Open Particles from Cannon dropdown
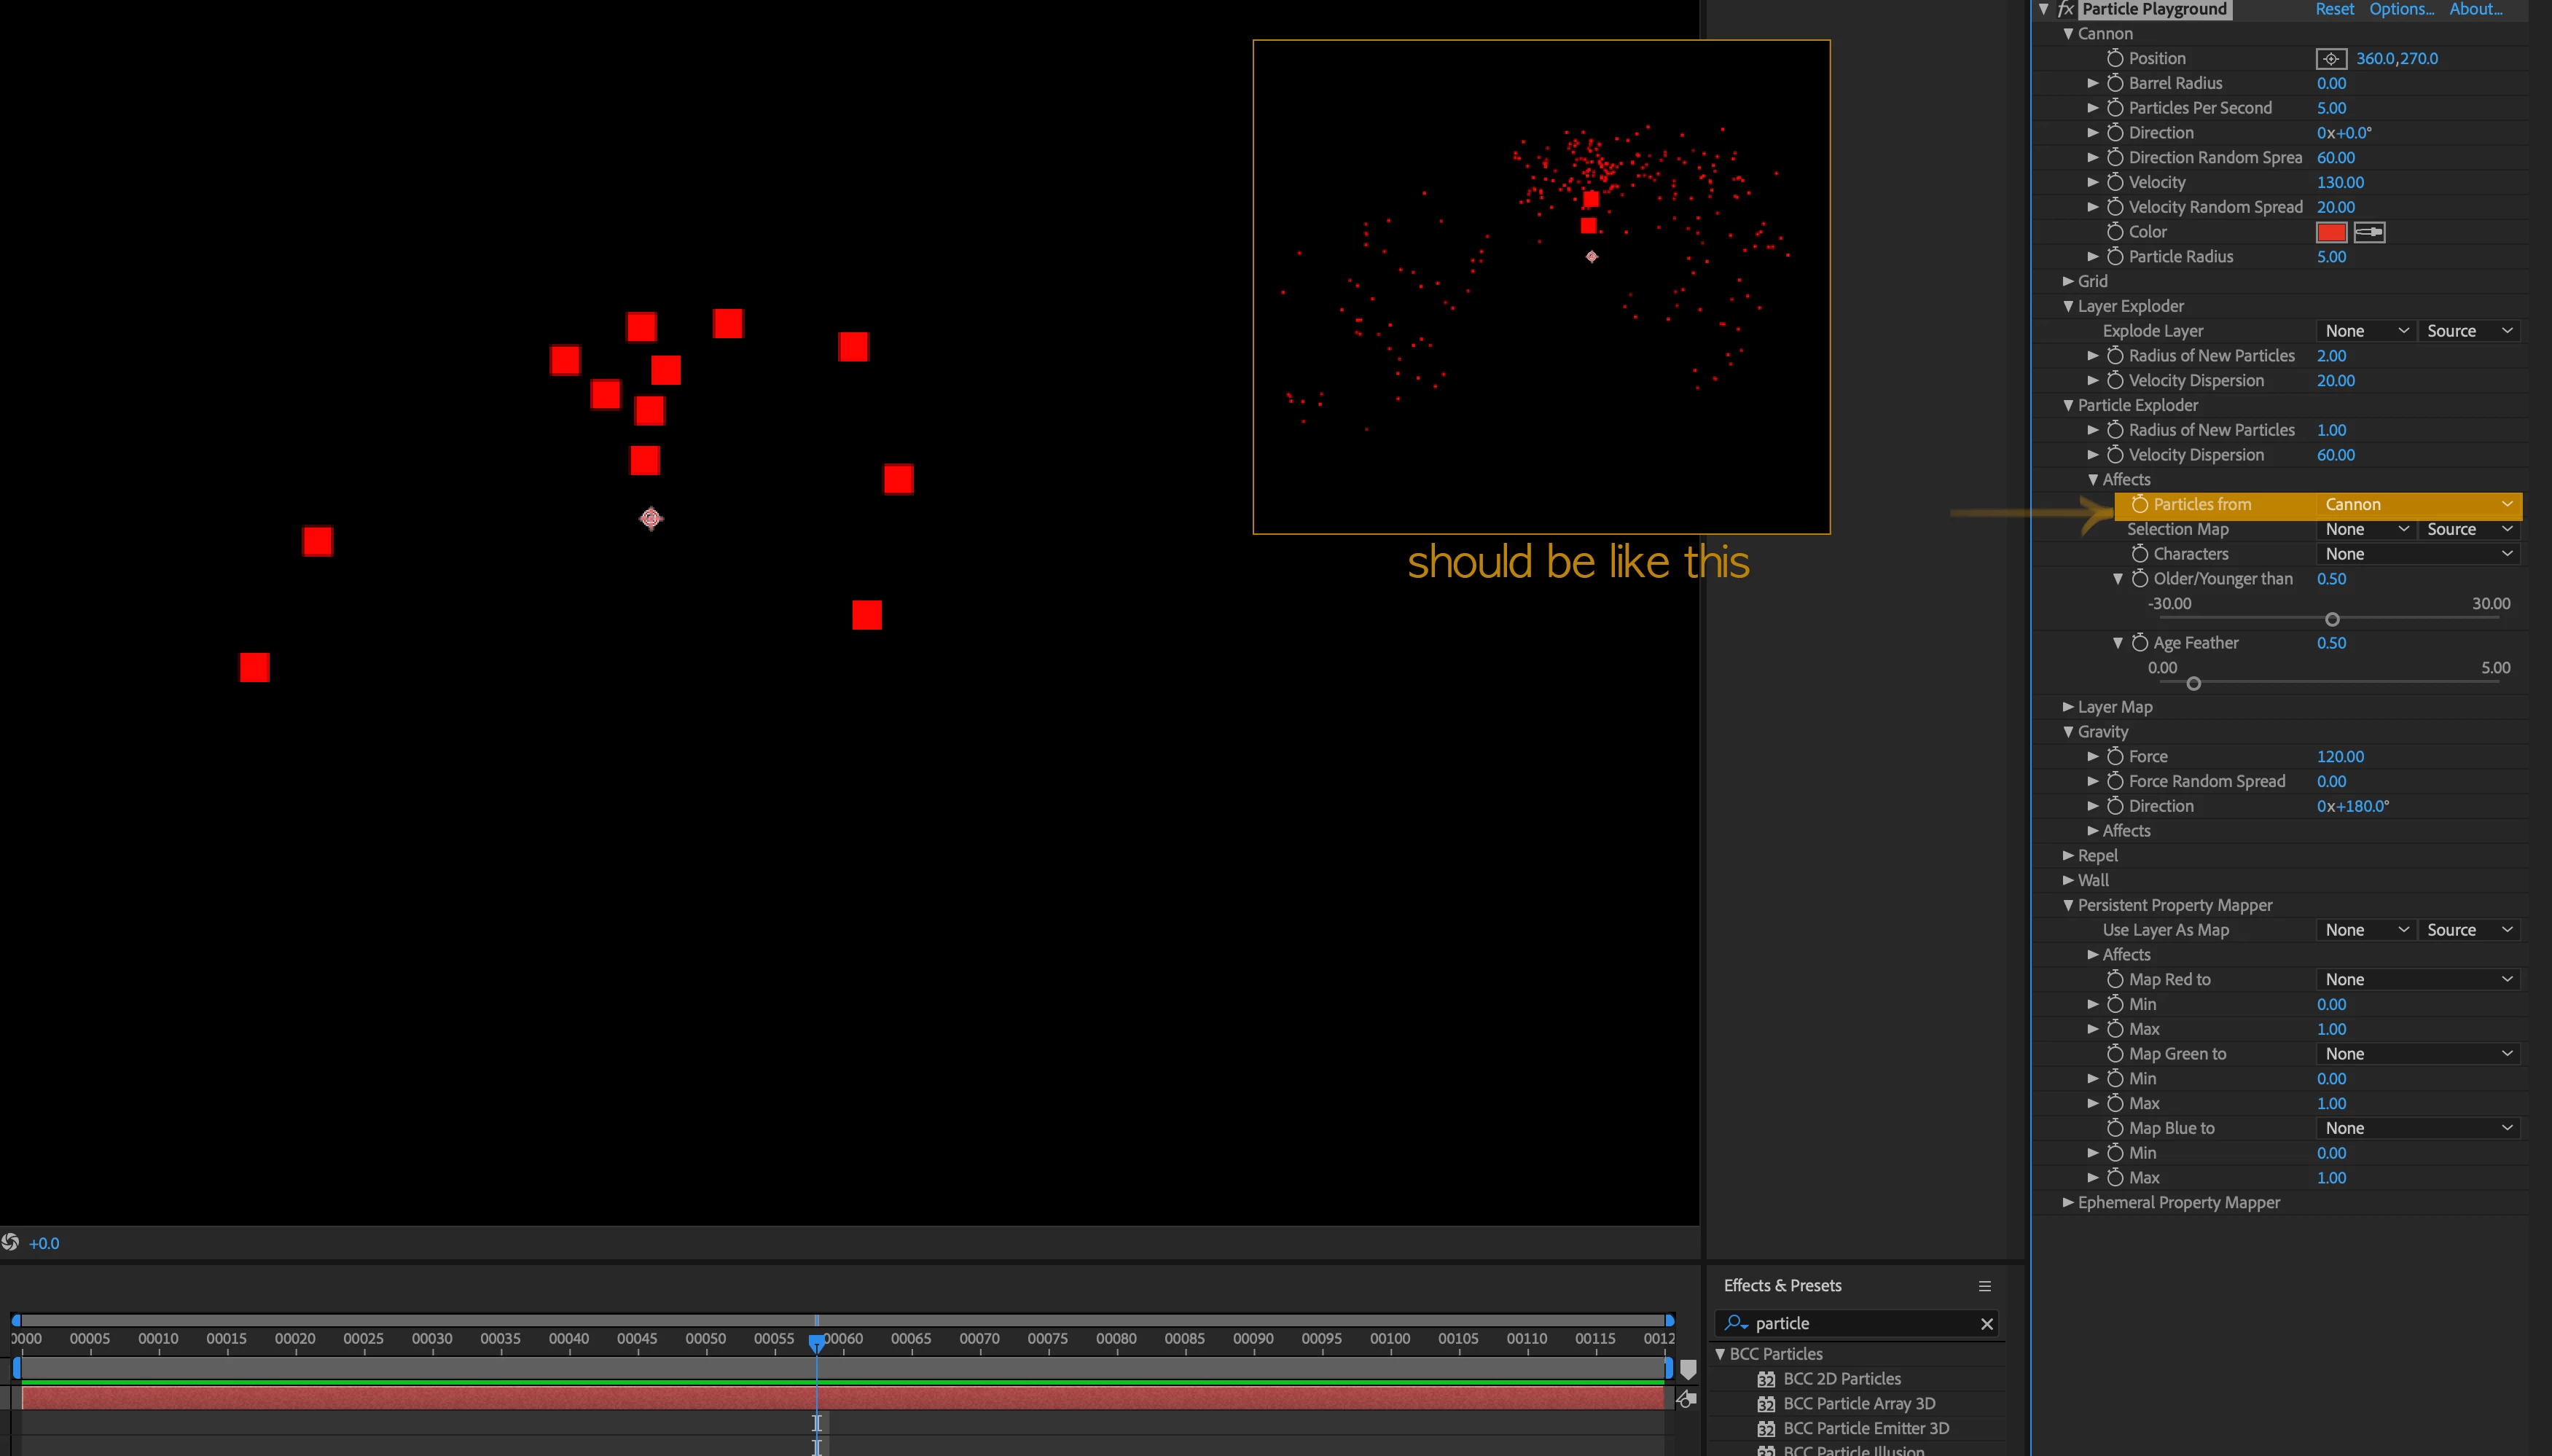 click(x=2418, y=505)
